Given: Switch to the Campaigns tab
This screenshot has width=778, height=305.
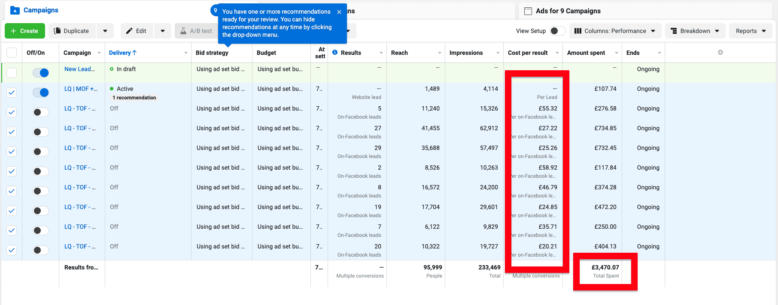Looking at the screenshot, I should click(41, 10).
